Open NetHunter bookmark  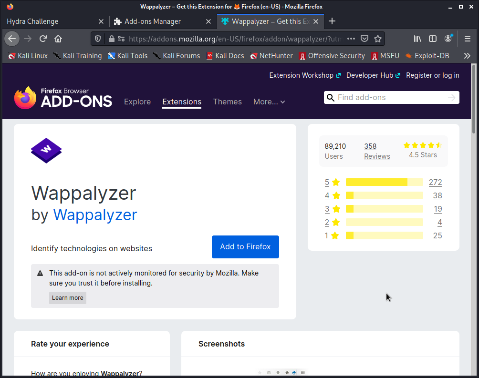tap(271, 56)
